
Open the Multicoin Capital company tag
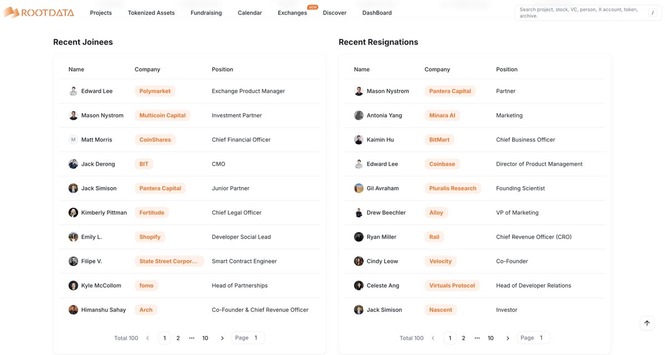(x=162, y=116)
